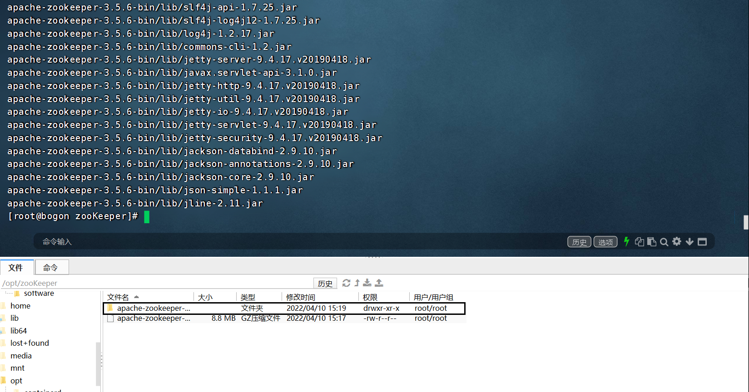This screenshot has height=392, width=749.
Task: Click the upload file icon
Action: [x=379, y=283]
